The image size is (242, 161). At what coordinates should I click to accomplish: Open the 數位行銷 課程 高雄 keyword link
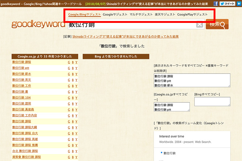pos(25,139)
